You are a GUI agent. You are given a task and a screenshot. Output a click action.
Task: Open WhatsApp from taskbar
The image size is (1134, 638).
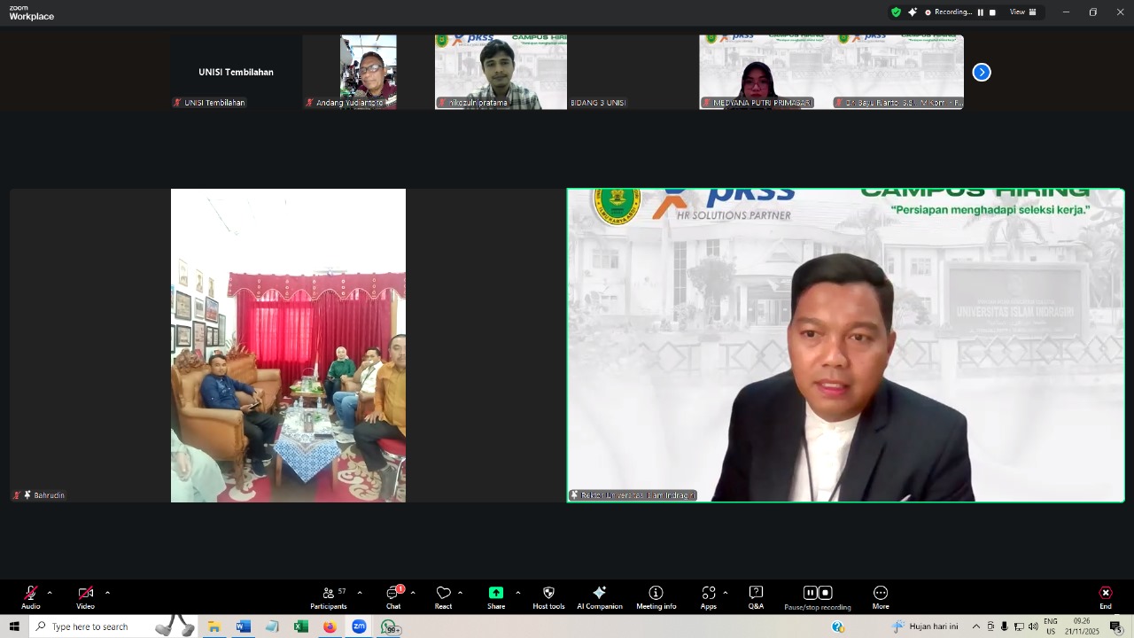click(x=389, y=626)
